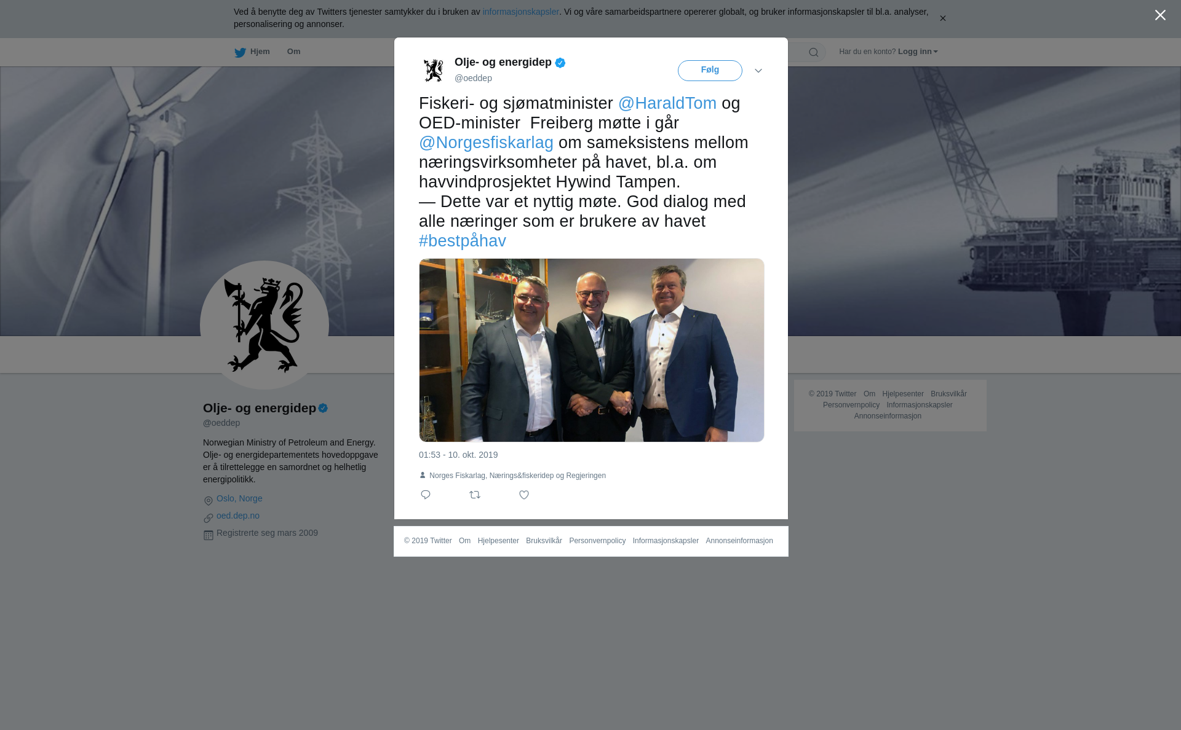Click the informasjonskapsler link in the notice
Image resolution: width=1181 pixels, height=730 pixels.
point(520,12)
